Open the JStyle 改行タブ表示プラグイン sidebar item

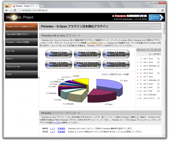(x=21, y=34)
